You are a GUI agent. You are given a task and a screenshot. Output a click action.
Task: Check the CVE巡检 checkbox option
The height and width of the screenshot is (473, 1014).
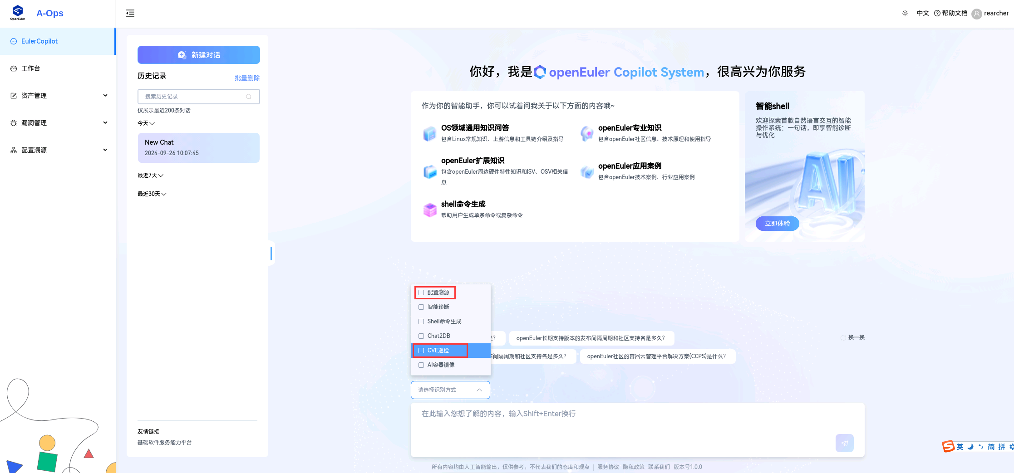421,351
